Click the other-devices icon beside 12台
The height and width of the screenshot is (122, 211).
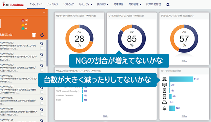point(165,108)
